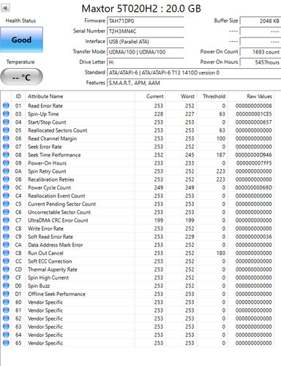Image resolution: width=281 pixels, height=366 pixels.
Task: Click current value 199 for UltraDMA CRC Error Count
Action: tap(159, 220)
